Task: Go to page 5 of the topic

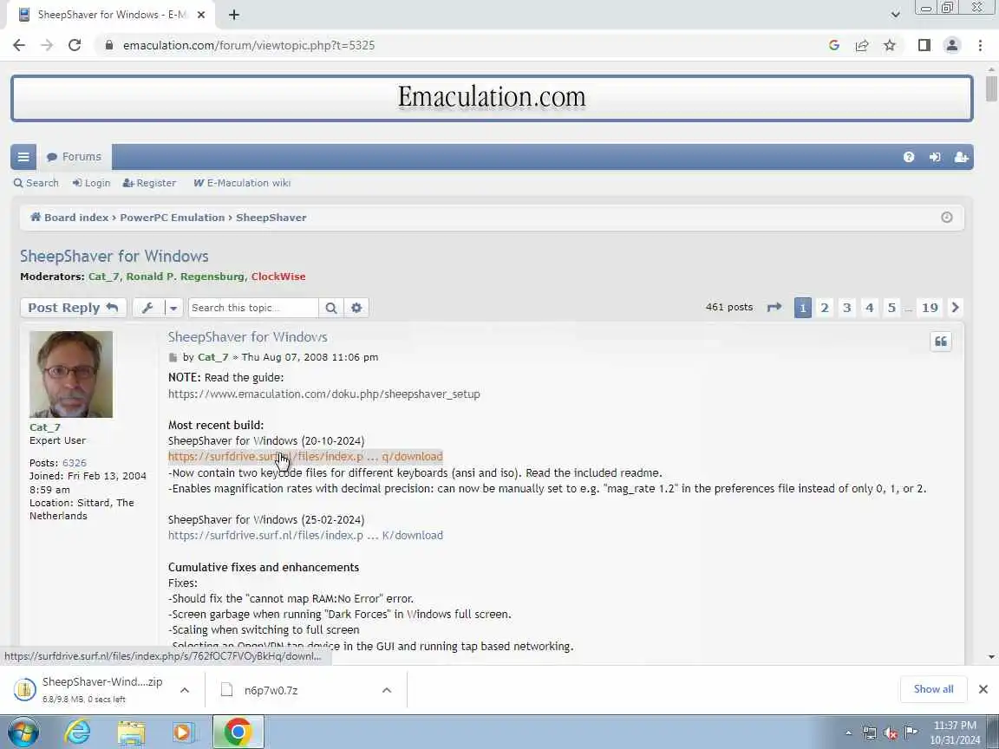Action: [891, 308]
